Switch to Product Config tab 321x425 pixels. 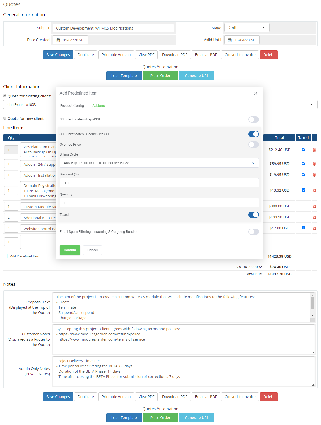coord(72,106)
